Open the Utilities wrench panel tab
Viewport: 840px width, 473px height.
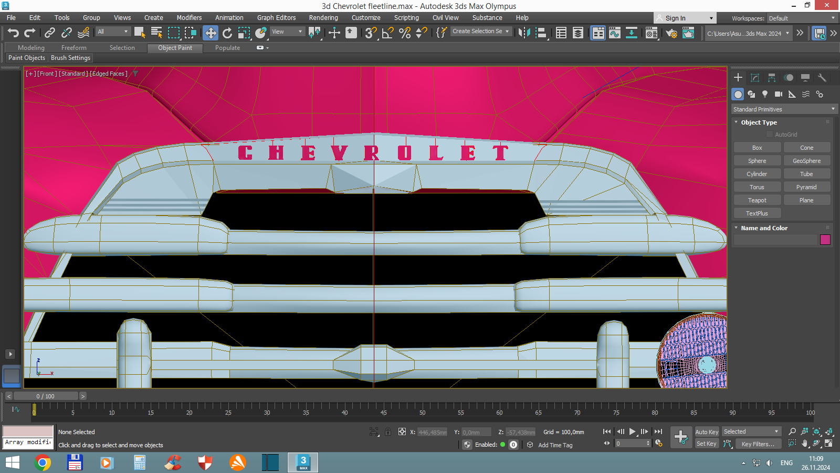(822, 78)
